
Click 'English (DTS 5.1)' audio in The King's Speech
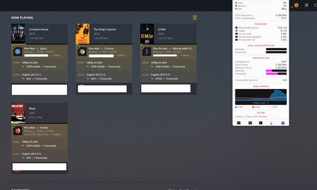click(x=96, y=75)
